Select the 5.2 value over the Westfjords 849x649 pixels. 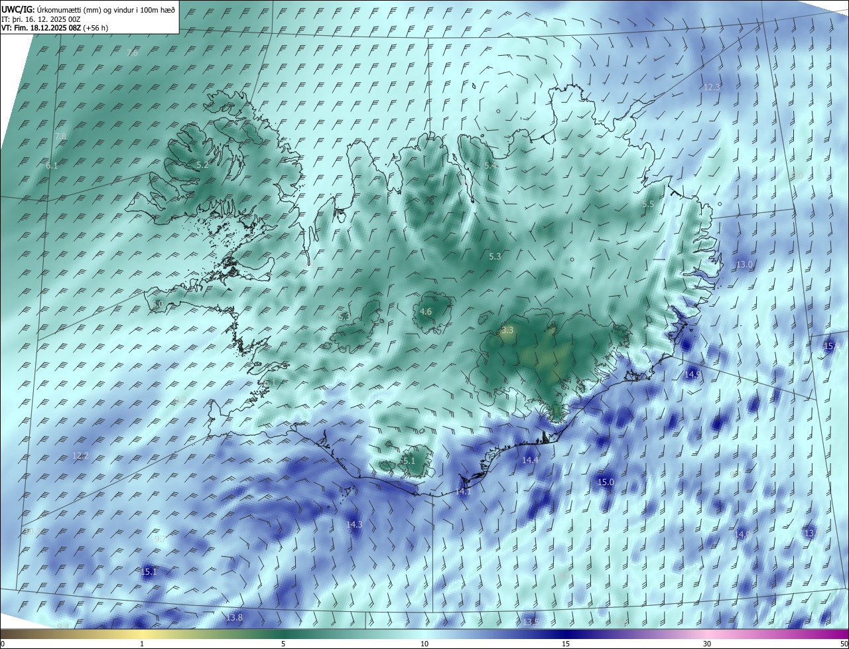coord(202,165)
